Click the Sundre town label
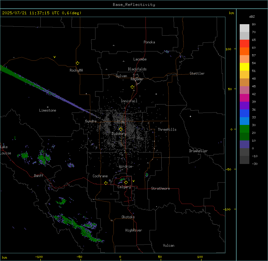 tap(91, 121)
